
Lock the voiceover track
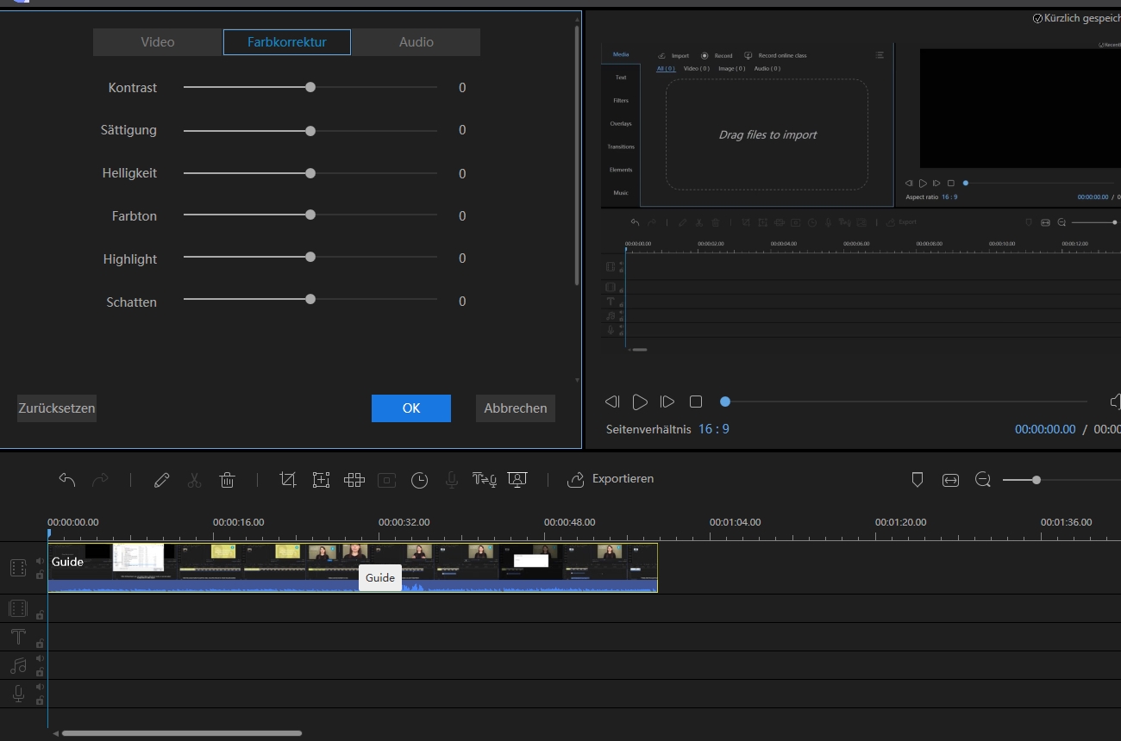tap(40, 701)
